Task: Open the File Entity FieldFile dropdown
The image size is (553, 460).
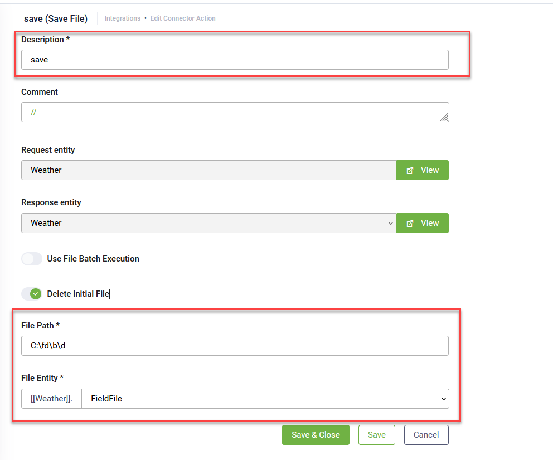Action: pos(265,399)
